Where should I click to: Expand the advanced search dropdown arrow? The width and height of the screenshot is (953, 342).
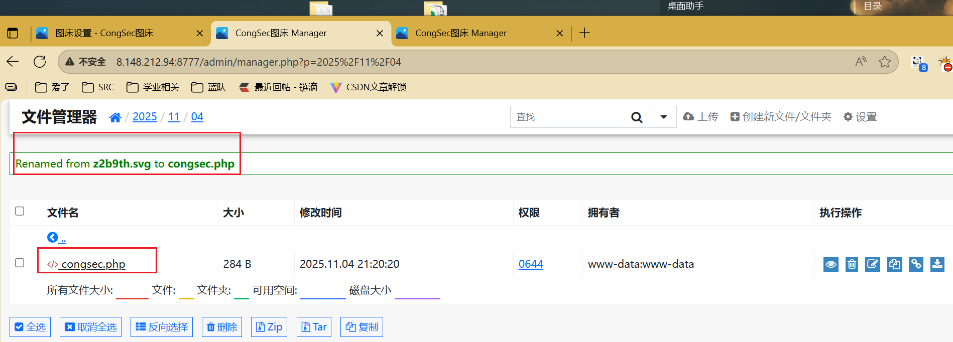click(664, 117)
